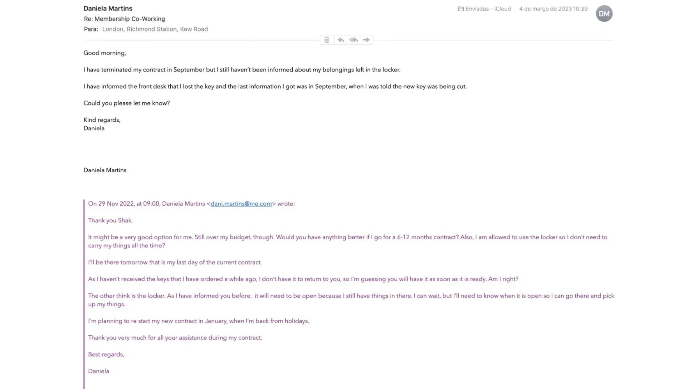Forward this email with the right arrow

366,40
